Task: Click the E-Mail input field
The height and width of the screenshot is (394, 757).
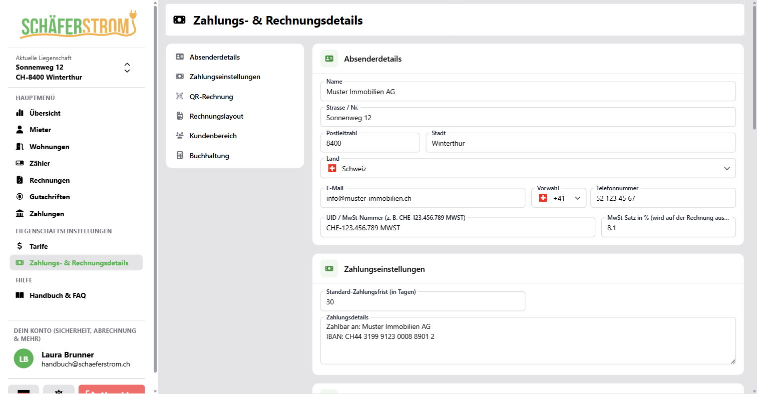Action: click(x=423, y=198)
